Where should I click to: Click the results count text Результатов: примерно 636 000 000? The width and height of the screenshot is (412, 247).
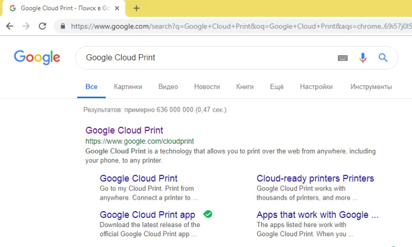pyautogui.click(x=154, y=110)
